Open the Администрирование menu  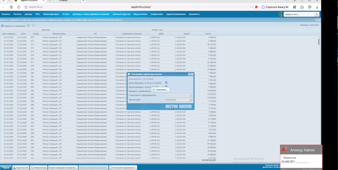[176, 14]
